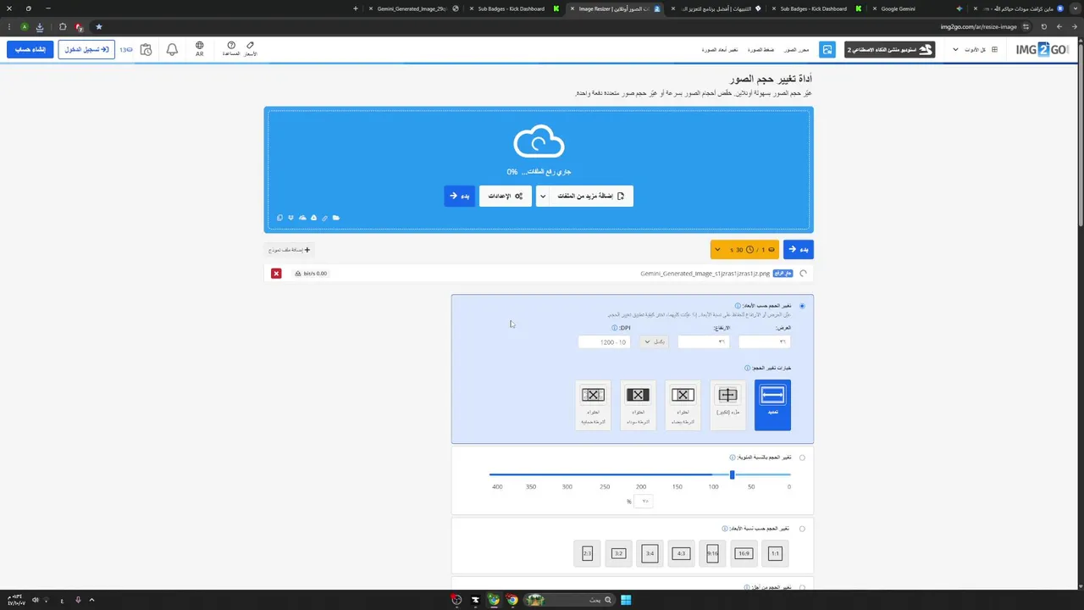Click the DPI input field
Viewport: 1084px width, 610px height.
tap(604, 341)
